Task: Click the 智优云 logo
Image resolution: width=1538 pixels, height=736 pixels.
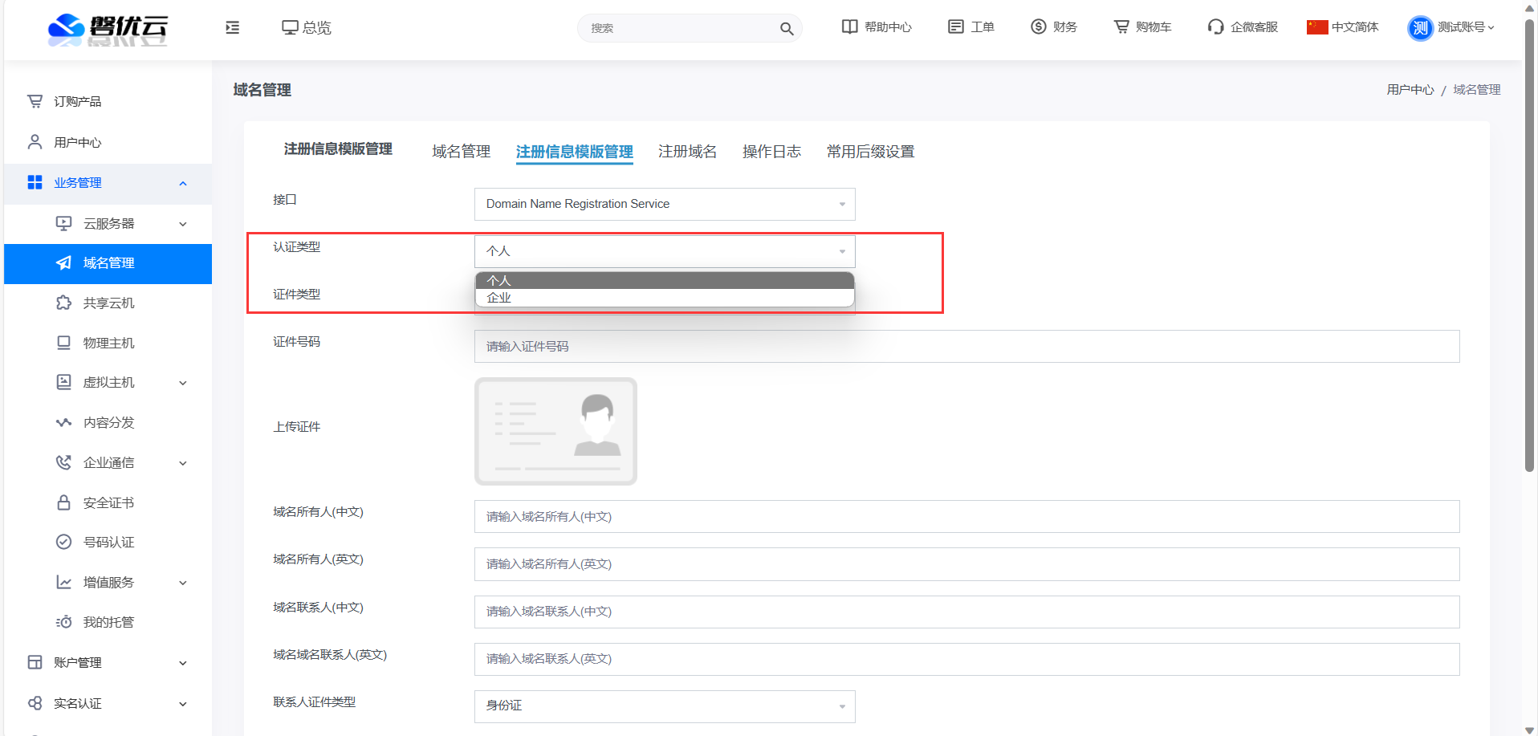Action: [x=108, y=29]
